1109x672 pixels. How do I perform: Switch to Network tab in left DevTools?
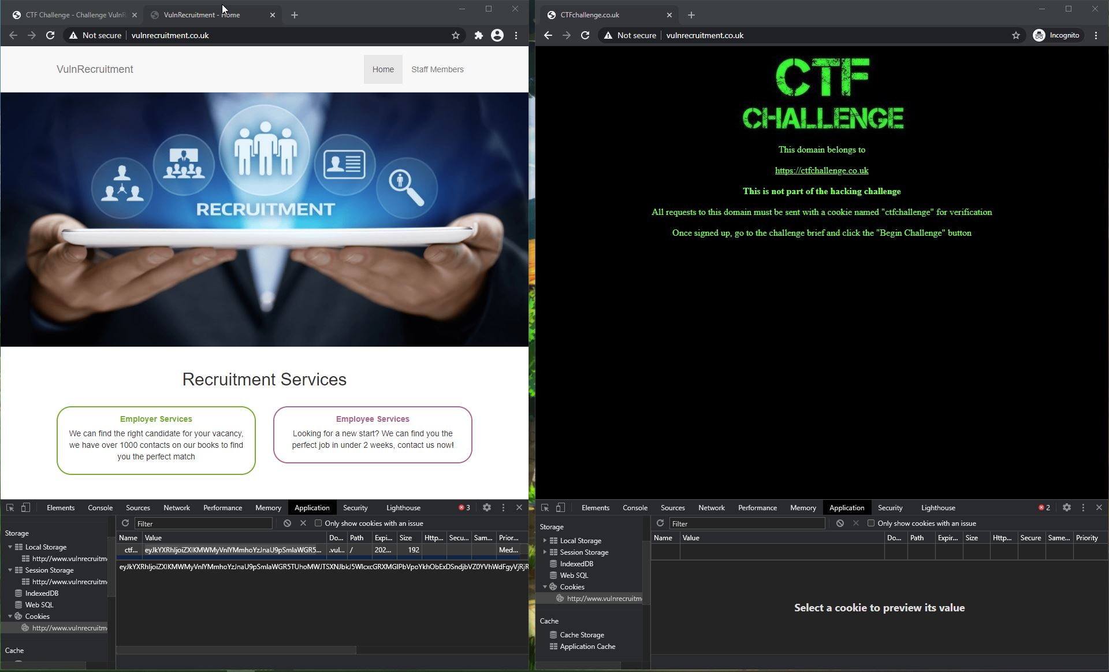pyautogui.click(x=177, y=507)
